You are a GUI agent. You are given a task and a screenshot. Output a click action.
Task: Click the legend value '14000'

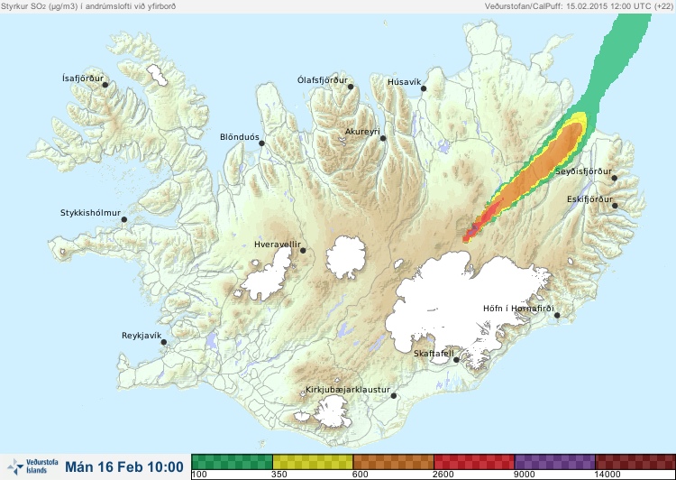(607, 475)
